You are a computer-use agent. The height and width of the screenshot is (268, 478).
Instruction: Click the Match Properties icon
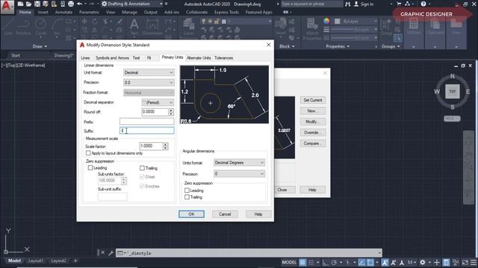[x=312, y=30]
